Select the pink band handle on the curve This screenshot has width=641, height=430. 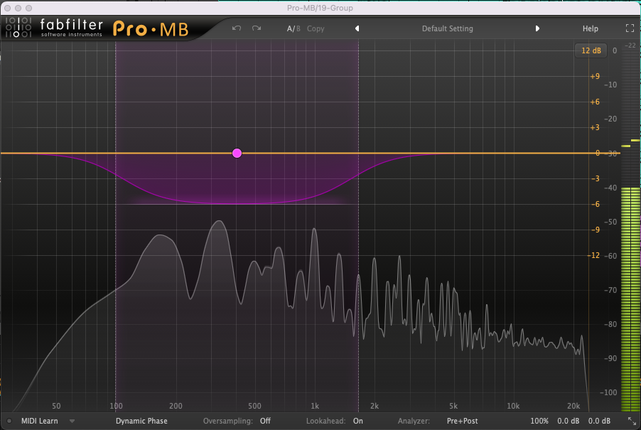pyautogui.click(x=237, y=154)
